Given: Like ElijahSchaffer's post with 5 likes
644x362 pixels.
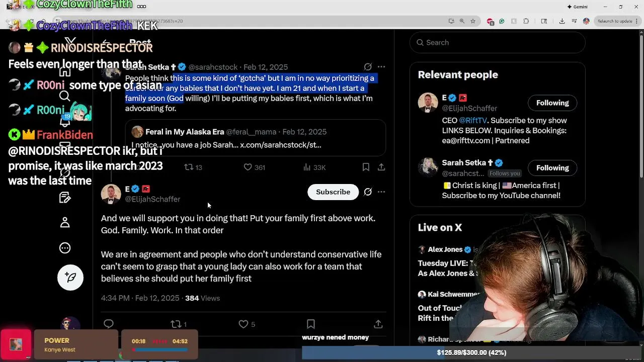Looking at the screenshot, I should click(247, 324).
